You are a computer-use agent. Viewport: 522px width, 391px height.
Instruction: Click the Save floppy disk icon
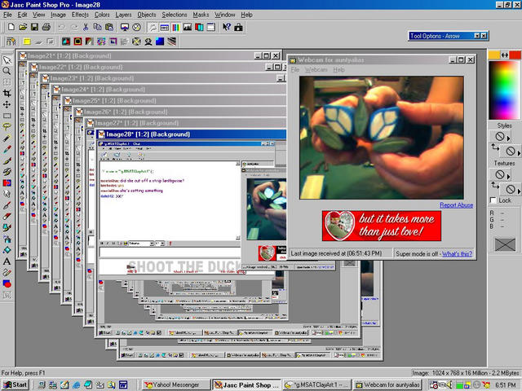pyautogui.click(x=34, y=27)
